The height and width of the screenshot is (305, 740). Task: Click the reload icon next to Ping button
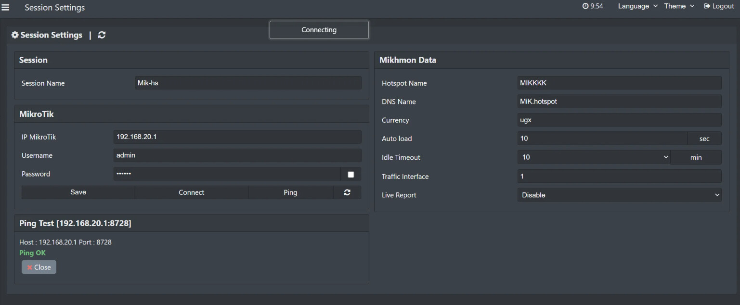pos(347,192)
